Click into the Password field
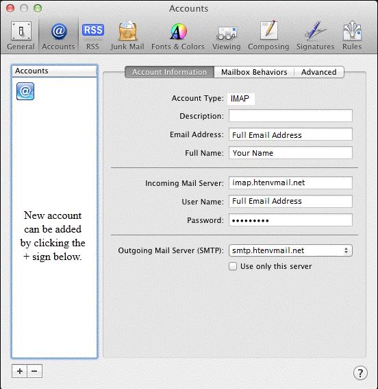Image resolution: width=378 pixels, height=389 pixels. (x=290, y=220)
